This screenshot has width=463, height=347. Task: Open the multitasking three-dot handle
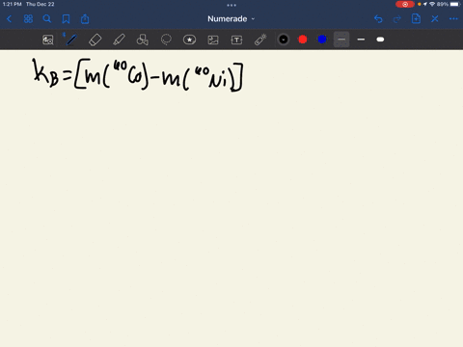(231, 5)
